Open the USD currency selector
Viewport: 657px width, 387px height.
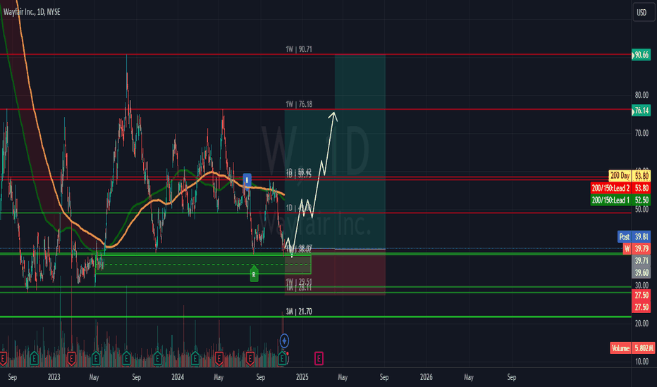[642, 13]
